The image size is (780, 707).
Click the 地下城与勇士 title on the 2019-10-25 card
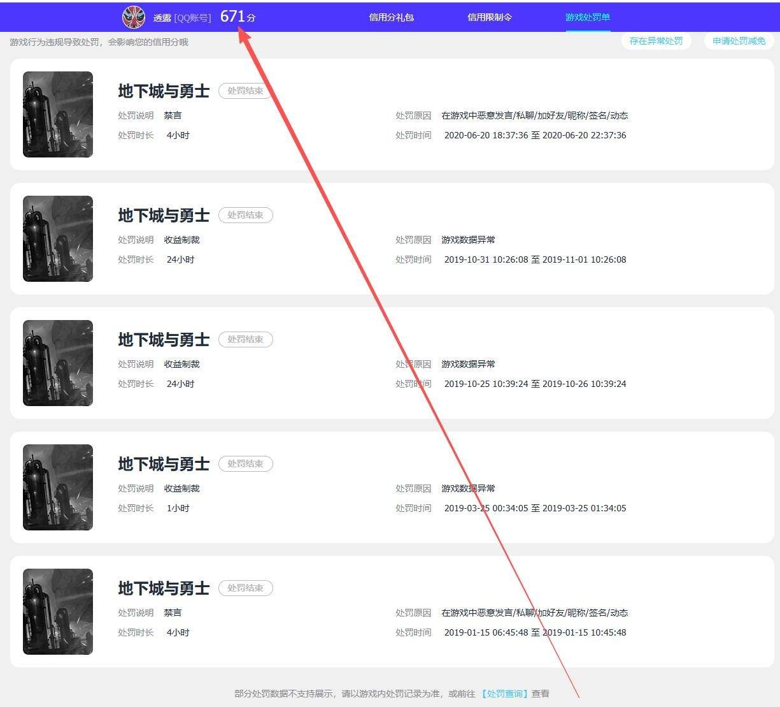click(164, 340)
